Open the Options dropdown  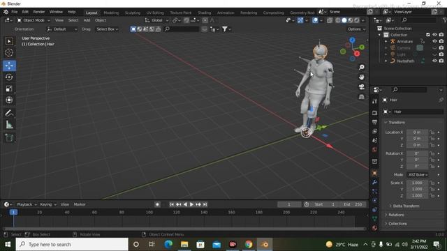click(x=356, y=29)
